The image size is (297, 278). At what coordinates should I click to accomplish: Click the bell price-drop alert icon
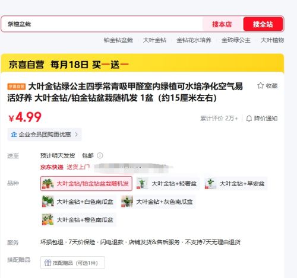point(249,119)
